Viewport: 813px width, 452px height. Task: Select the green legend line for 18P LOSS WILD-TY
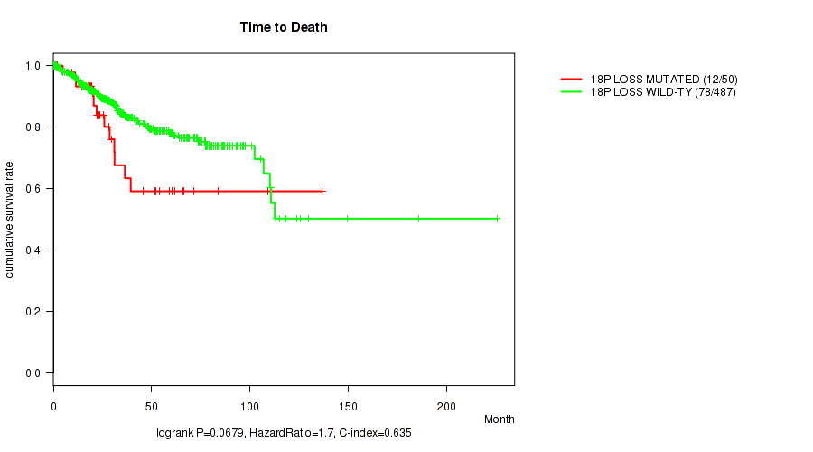pos(571,92)
